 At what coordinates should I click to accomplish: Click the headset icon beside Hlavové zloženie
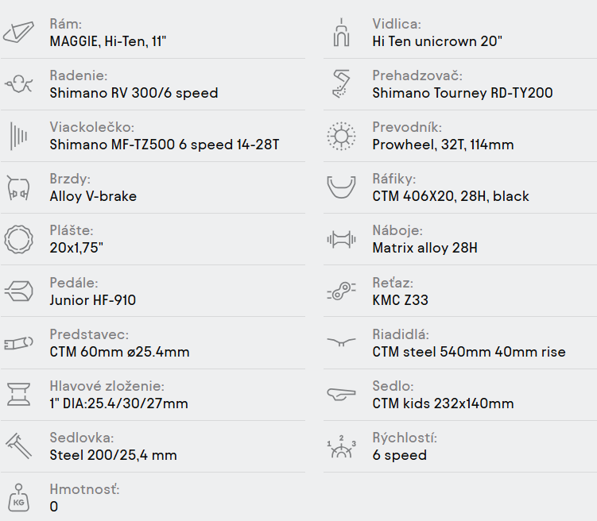point(19,395)
